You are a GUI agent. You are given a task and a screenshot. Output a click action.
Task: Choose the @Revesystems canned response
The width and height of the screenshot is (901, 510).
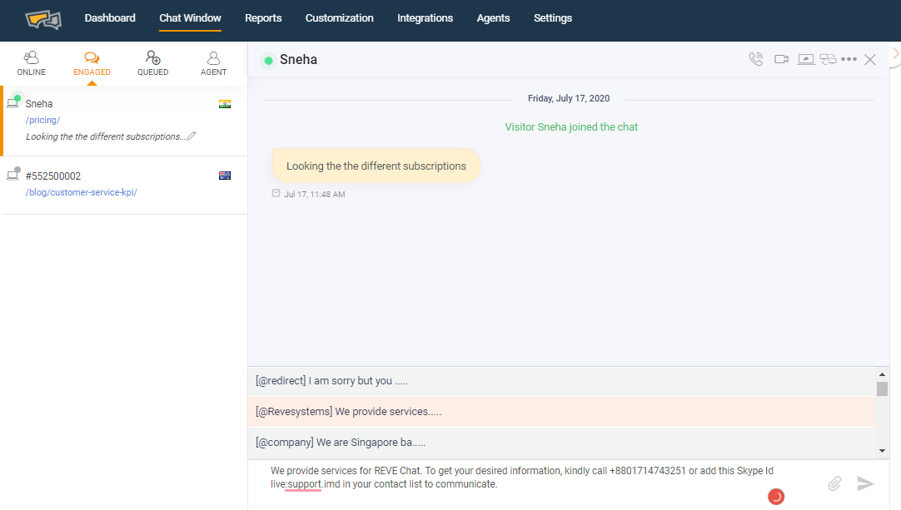coord(562,412)
